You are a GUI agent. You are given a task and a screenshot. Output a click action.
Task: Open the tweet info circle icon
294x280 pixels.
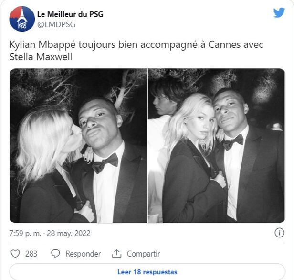[279, 233]
